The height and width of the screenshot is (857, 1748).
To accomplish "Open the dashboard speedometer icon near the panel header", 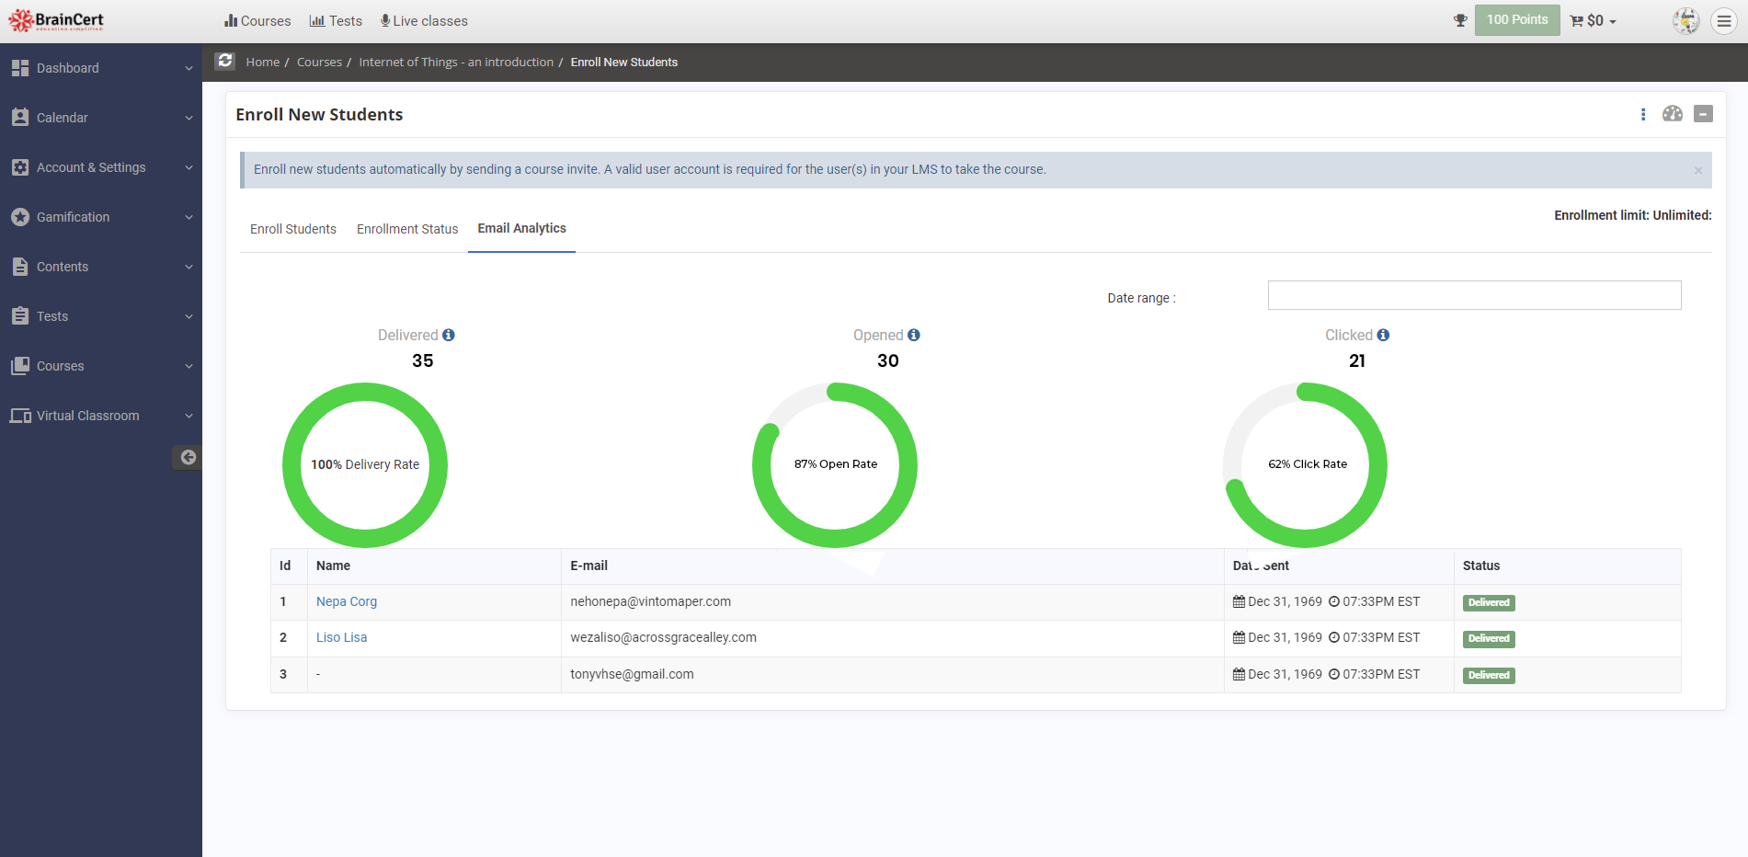I will (1673, 113).
